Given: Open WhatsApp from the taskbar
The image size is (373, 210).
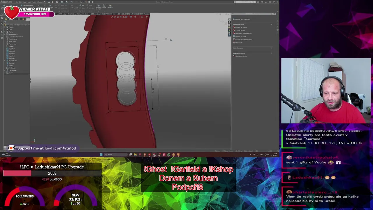Looking at the screenshot, I should coord(169,155).
